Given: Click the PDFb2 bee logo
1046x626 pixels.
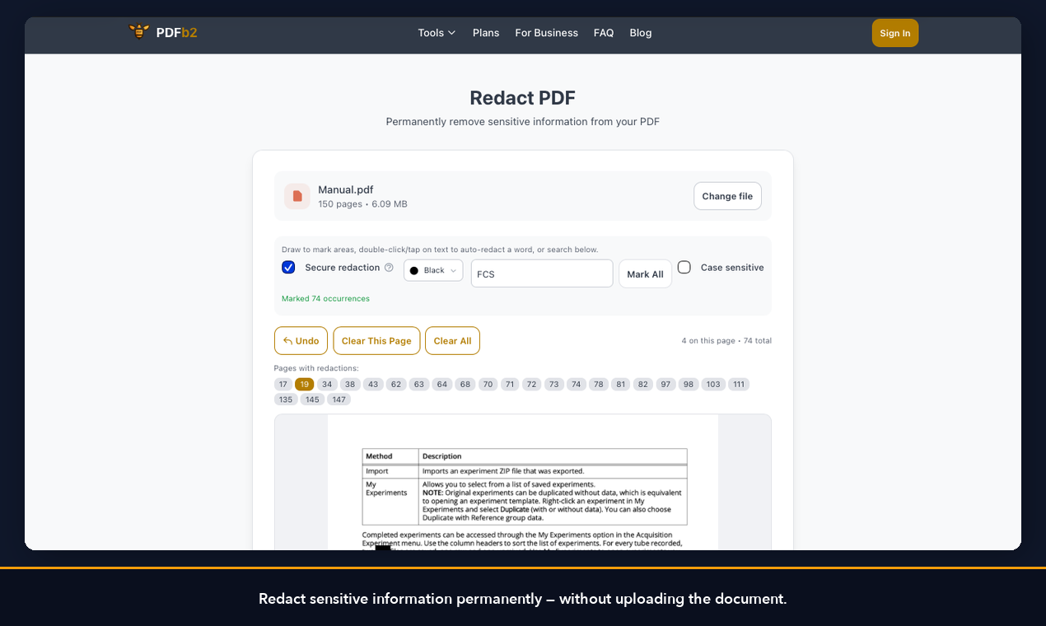Looking at the screenshot, I should tap(138, 30).
